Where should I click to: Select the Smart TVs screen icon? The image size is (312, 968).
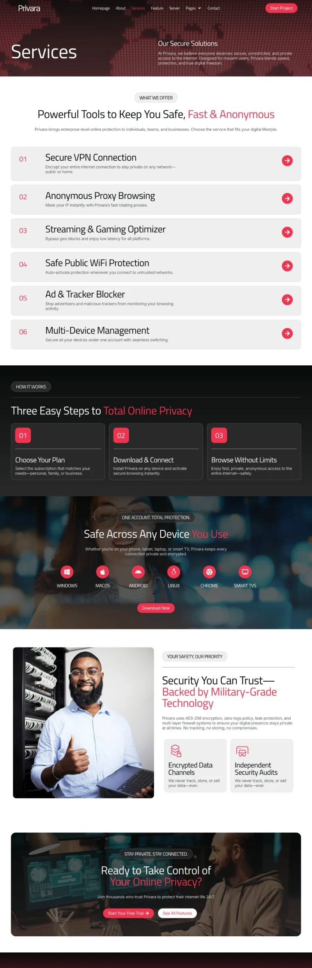(245, 572)
